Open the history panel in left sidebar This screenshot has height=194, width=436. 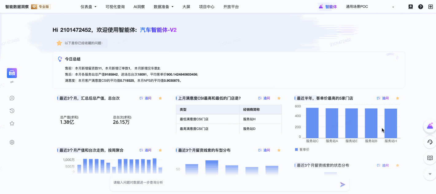[x=12, y=110]
